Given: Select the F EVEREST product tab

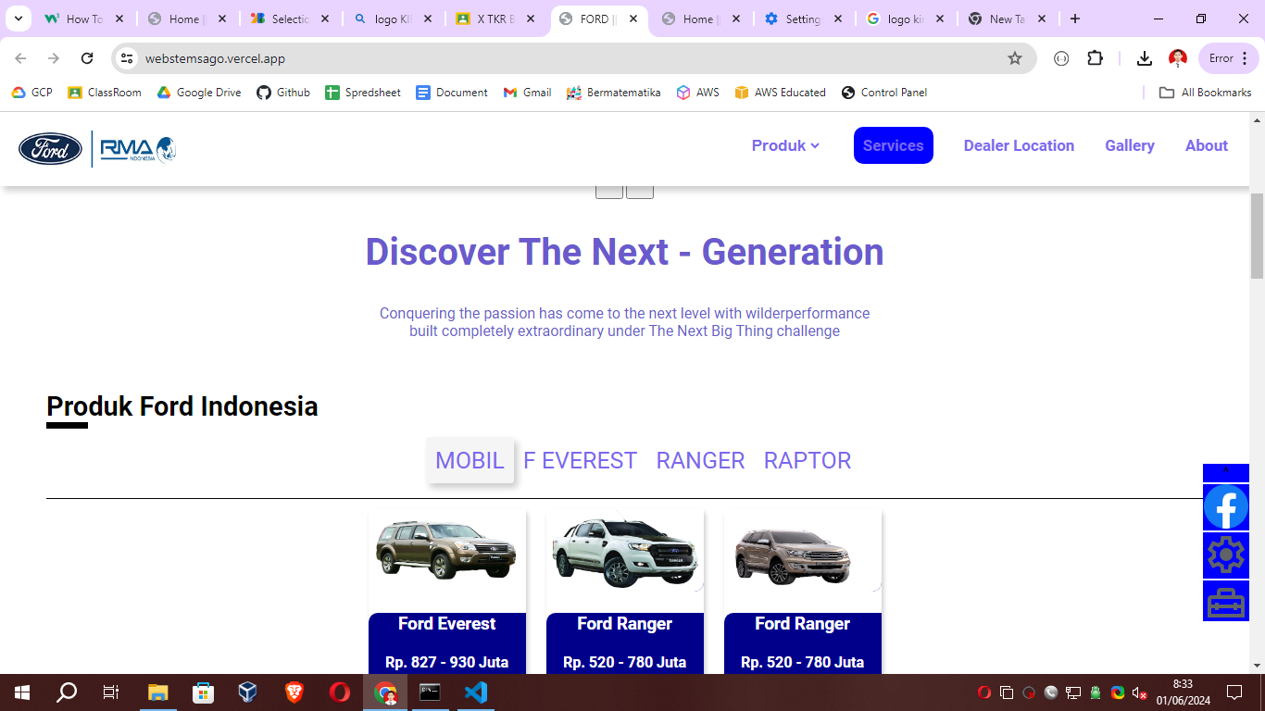Looking at the screenshot, I should 580,460.
